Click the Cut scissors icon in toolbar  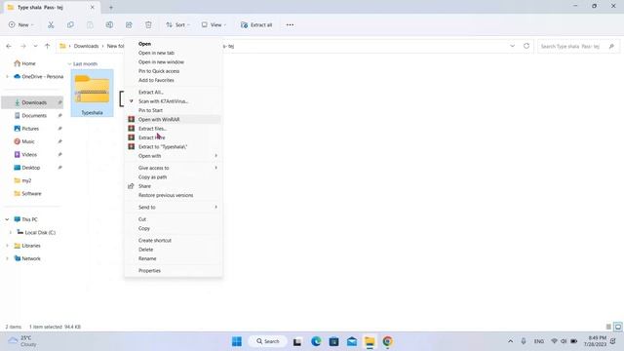[51, 24]
